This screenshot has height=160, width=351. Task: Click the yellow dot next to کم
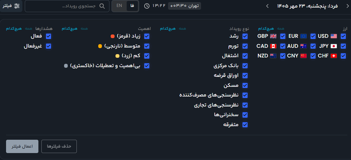tap(117, 56)
